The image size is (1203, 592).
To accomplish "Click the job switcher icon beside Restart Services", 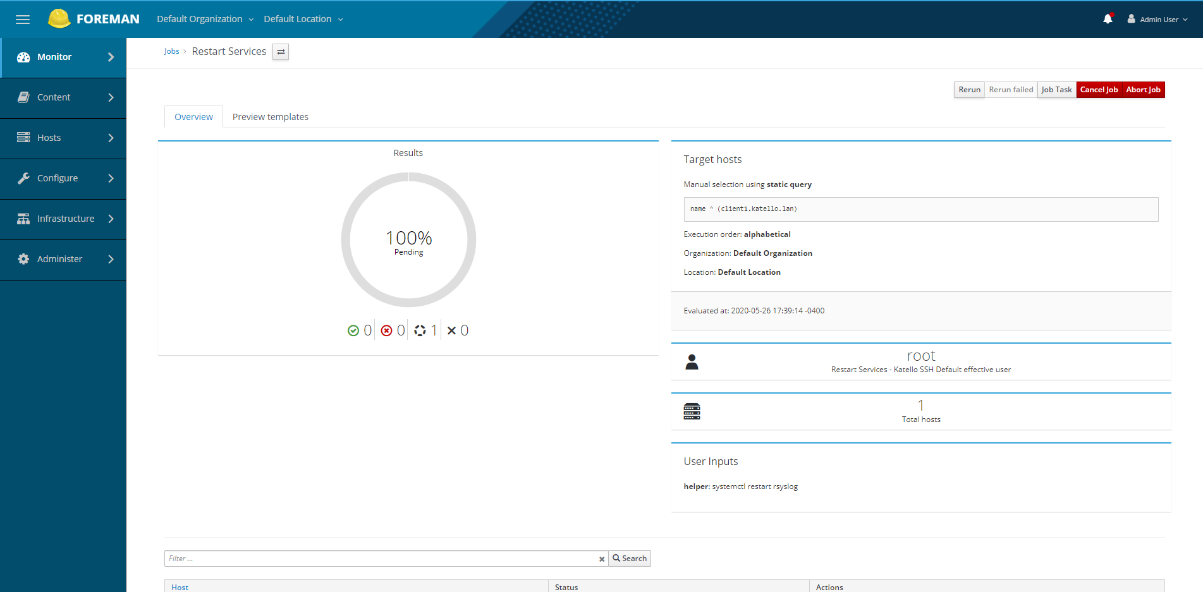I will tap(281, 52).
